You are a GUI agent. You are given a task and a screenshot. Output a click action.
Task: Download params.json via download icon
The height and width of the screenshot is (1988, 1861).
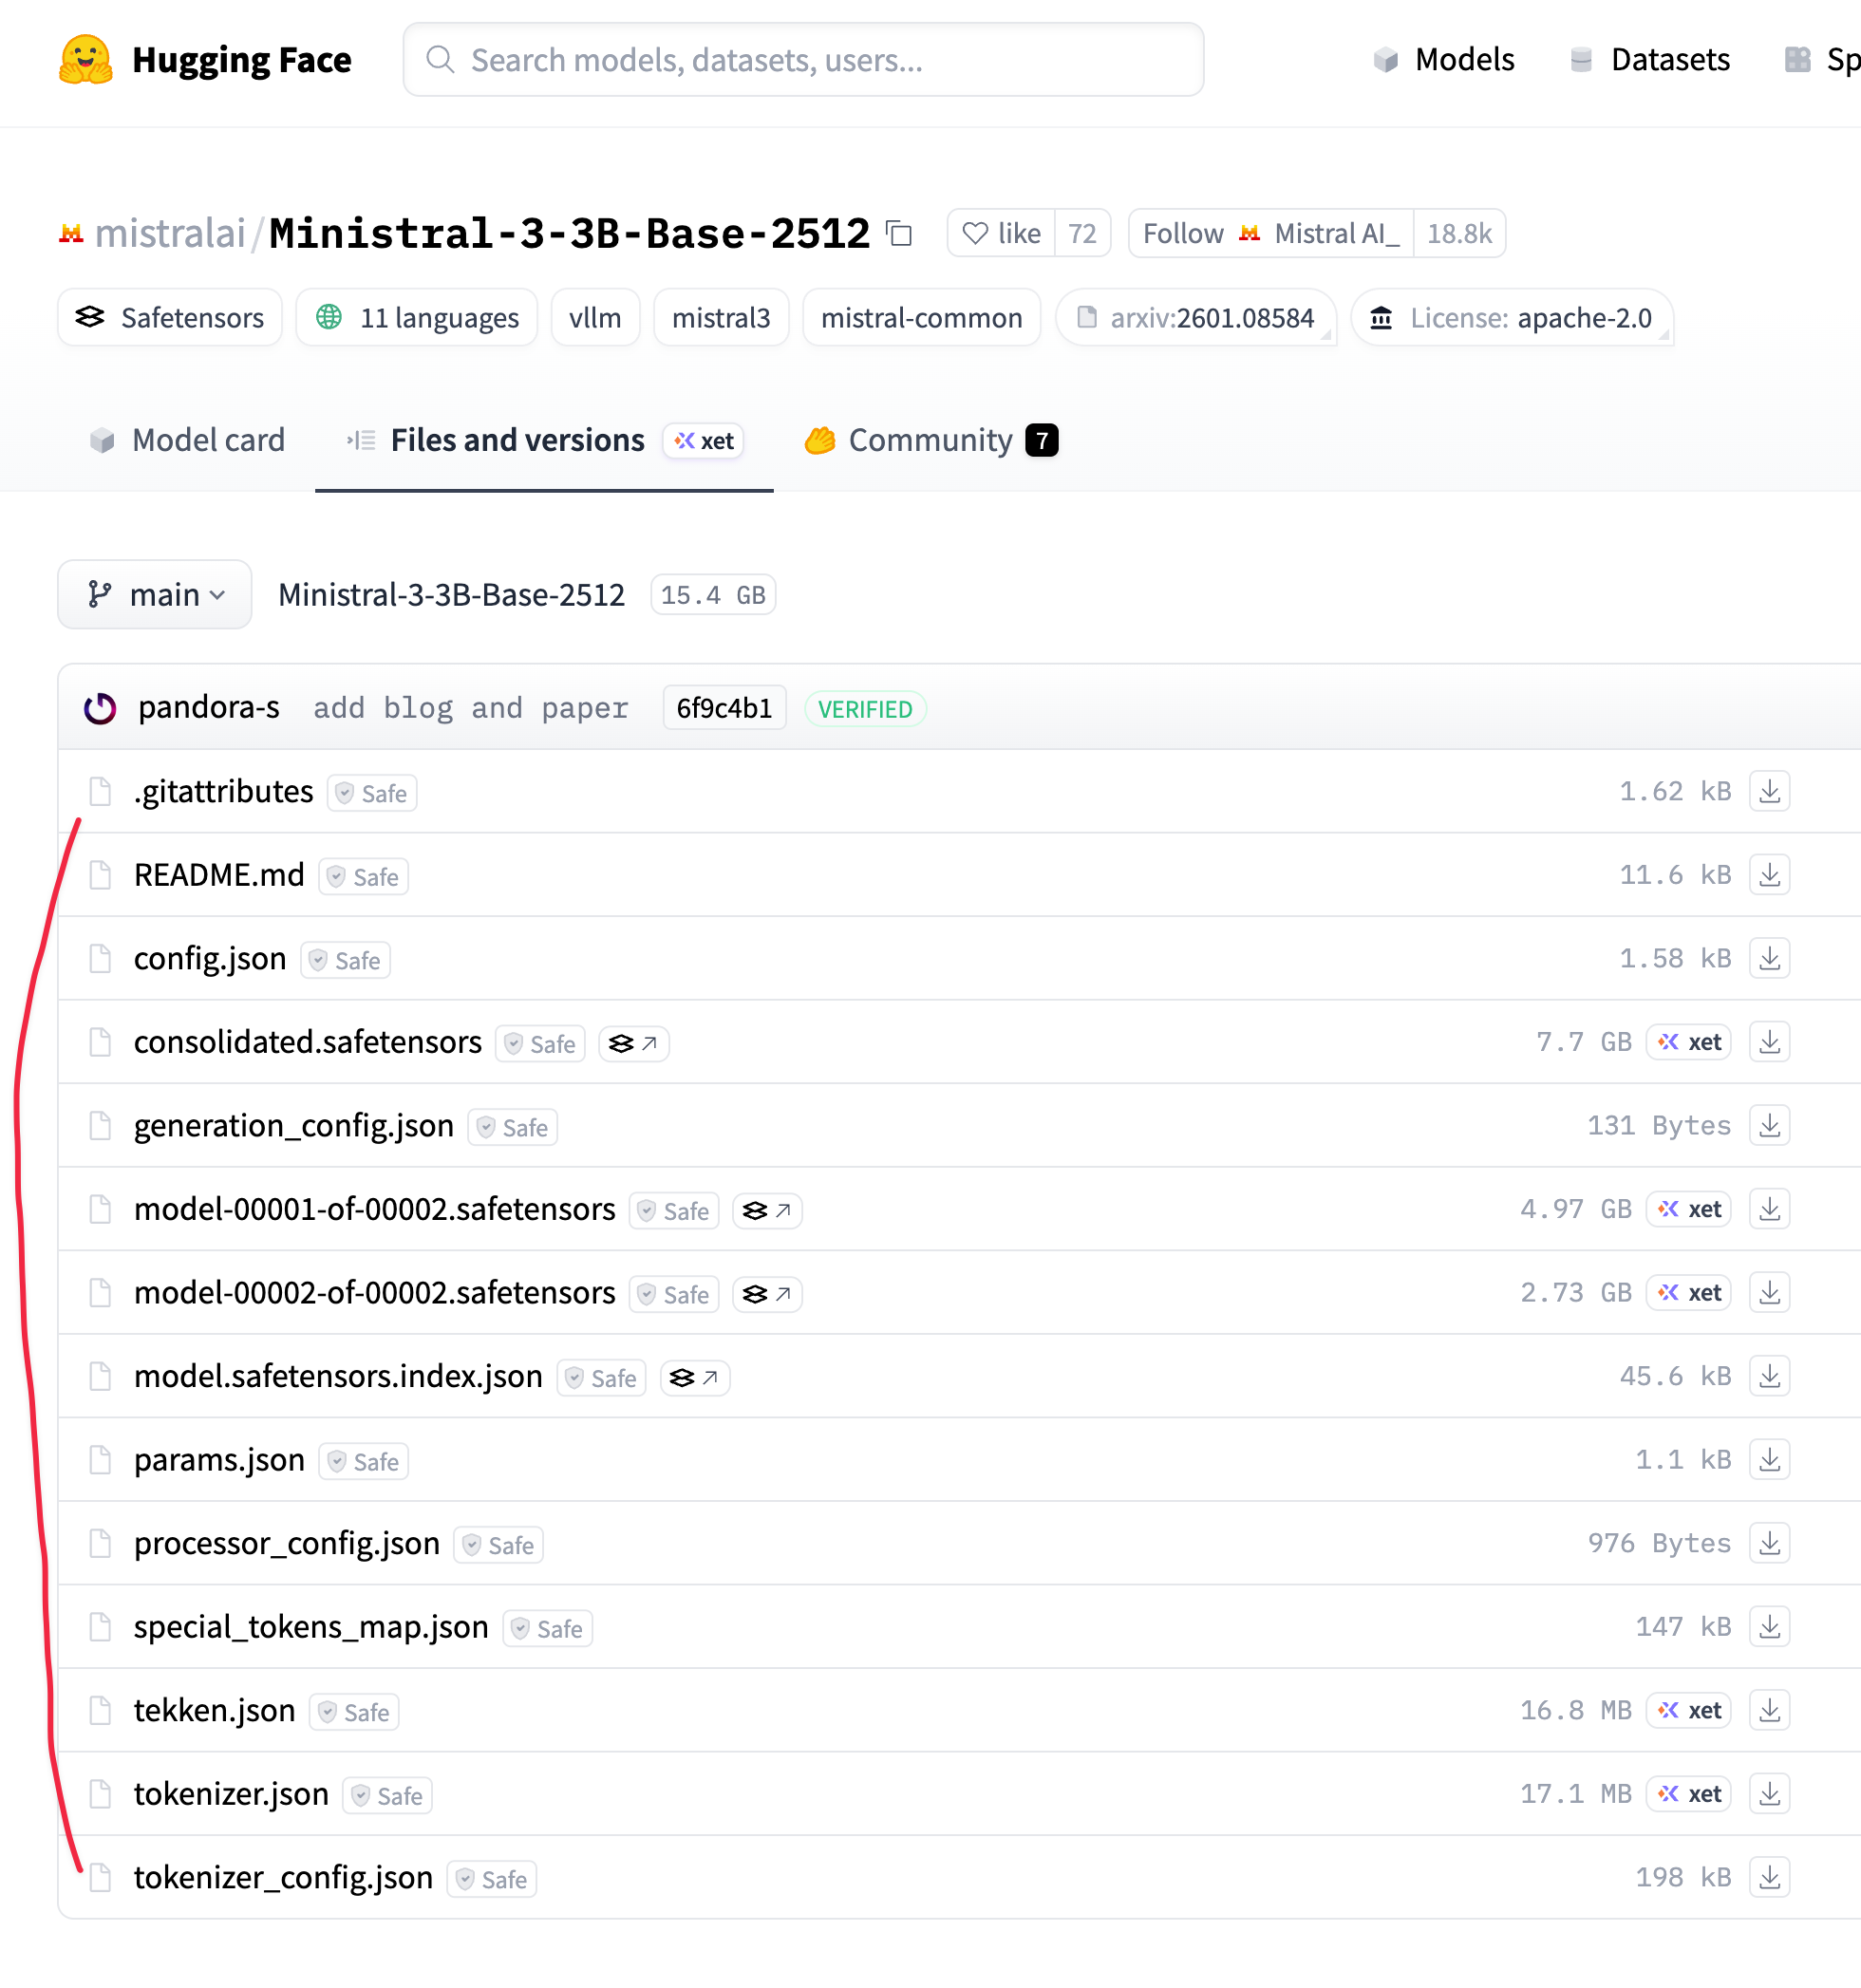[x=1769, y=1460]
